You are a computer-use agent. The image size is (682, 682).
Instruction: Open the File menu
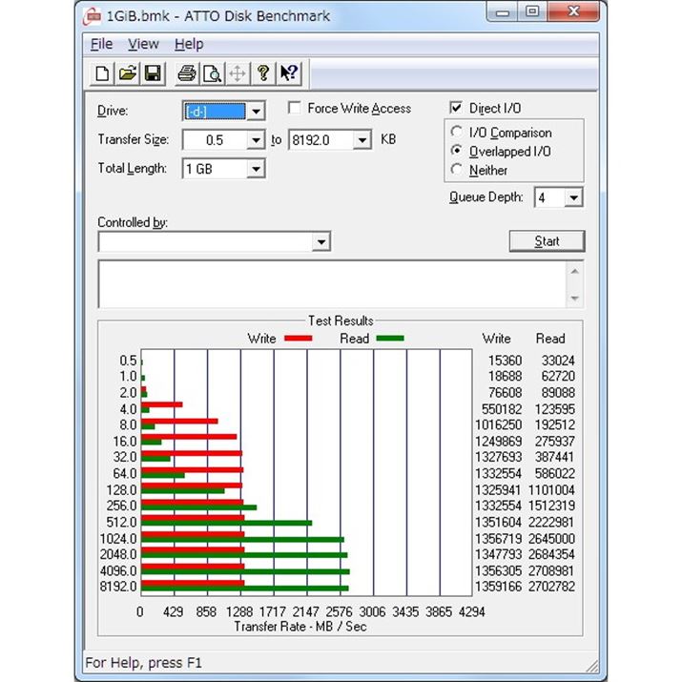[x=101, y=44]
